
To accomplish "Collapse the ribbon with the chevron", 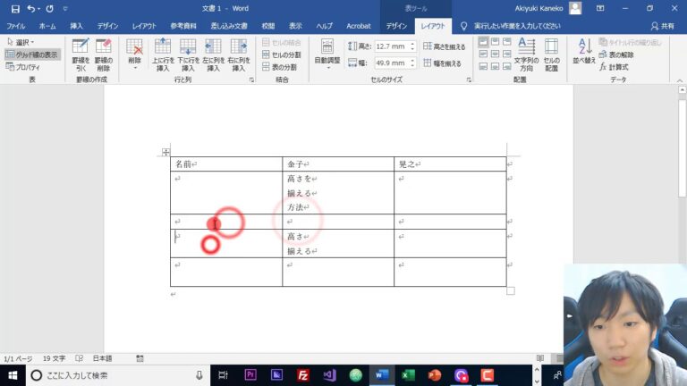I will pos(680,80).
